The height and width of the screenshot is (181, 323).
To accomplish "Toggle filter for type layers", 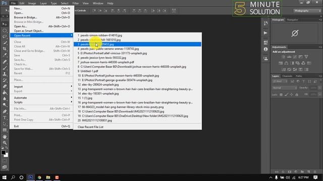I will (x=304, y=81).
